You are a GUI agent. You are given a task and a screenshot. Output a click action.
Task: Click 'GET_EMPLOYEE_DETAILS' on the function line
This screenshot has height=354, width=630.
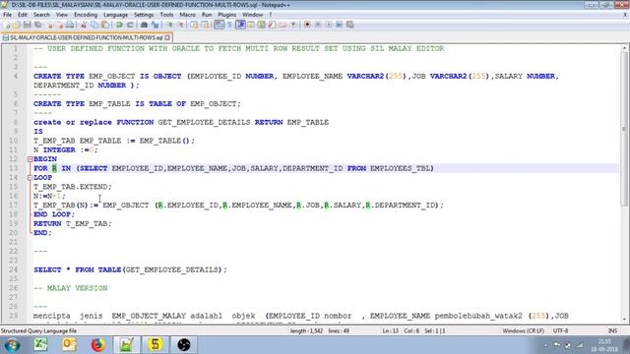coord(204,122)
